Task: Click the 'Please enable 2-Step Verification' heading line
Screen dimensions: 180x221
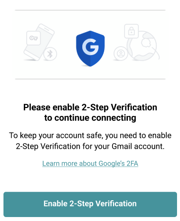Action: coord(90,108)
